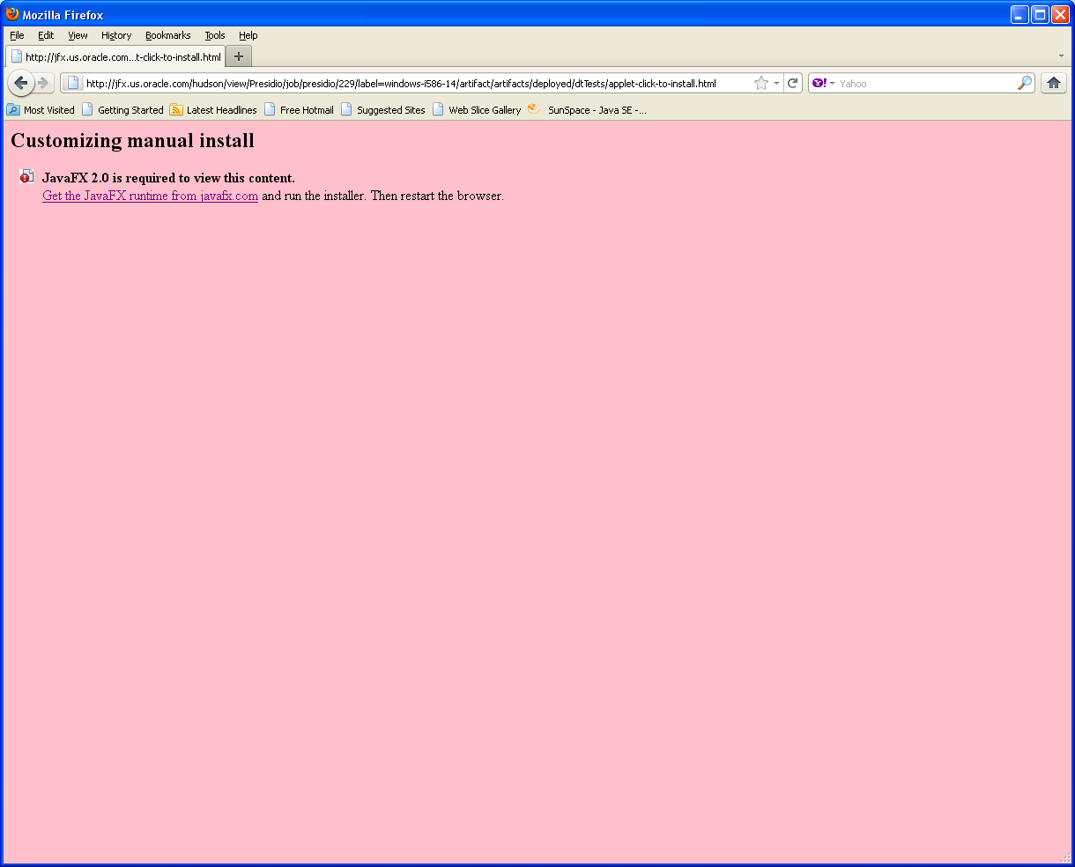This screenshot has height=867, width=1075.
Task: Open the SunSpace - Java SE bookmark
Action: click(587, 110)
